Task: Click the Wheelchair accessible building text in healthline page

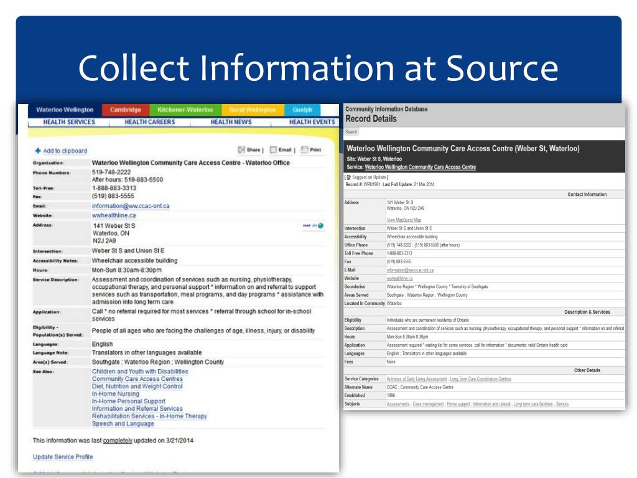Action: [x=134, y=261]
